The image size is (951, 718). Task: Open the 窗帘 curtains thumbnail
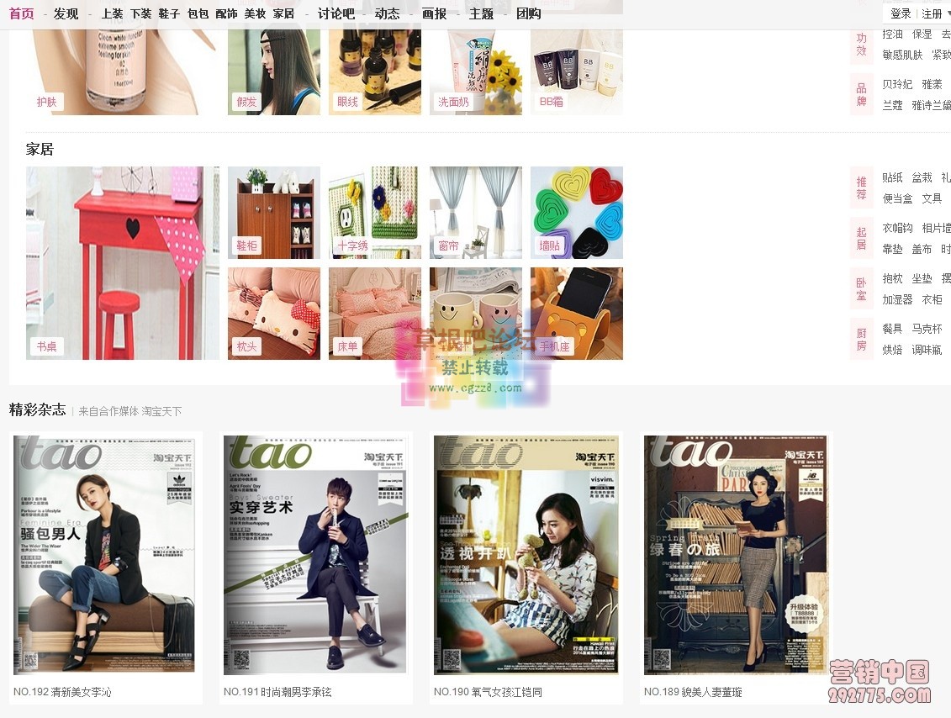coord(476,213)
